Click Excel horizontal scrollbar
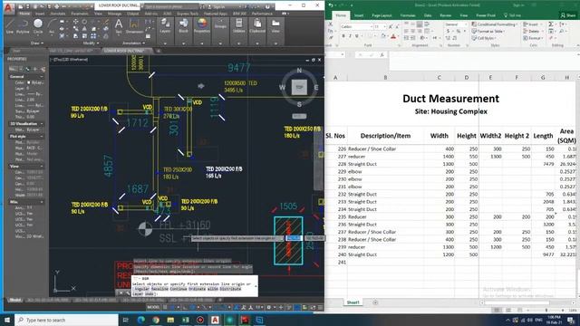This screenshot has width=580, height=326. (x=527, y=302)
